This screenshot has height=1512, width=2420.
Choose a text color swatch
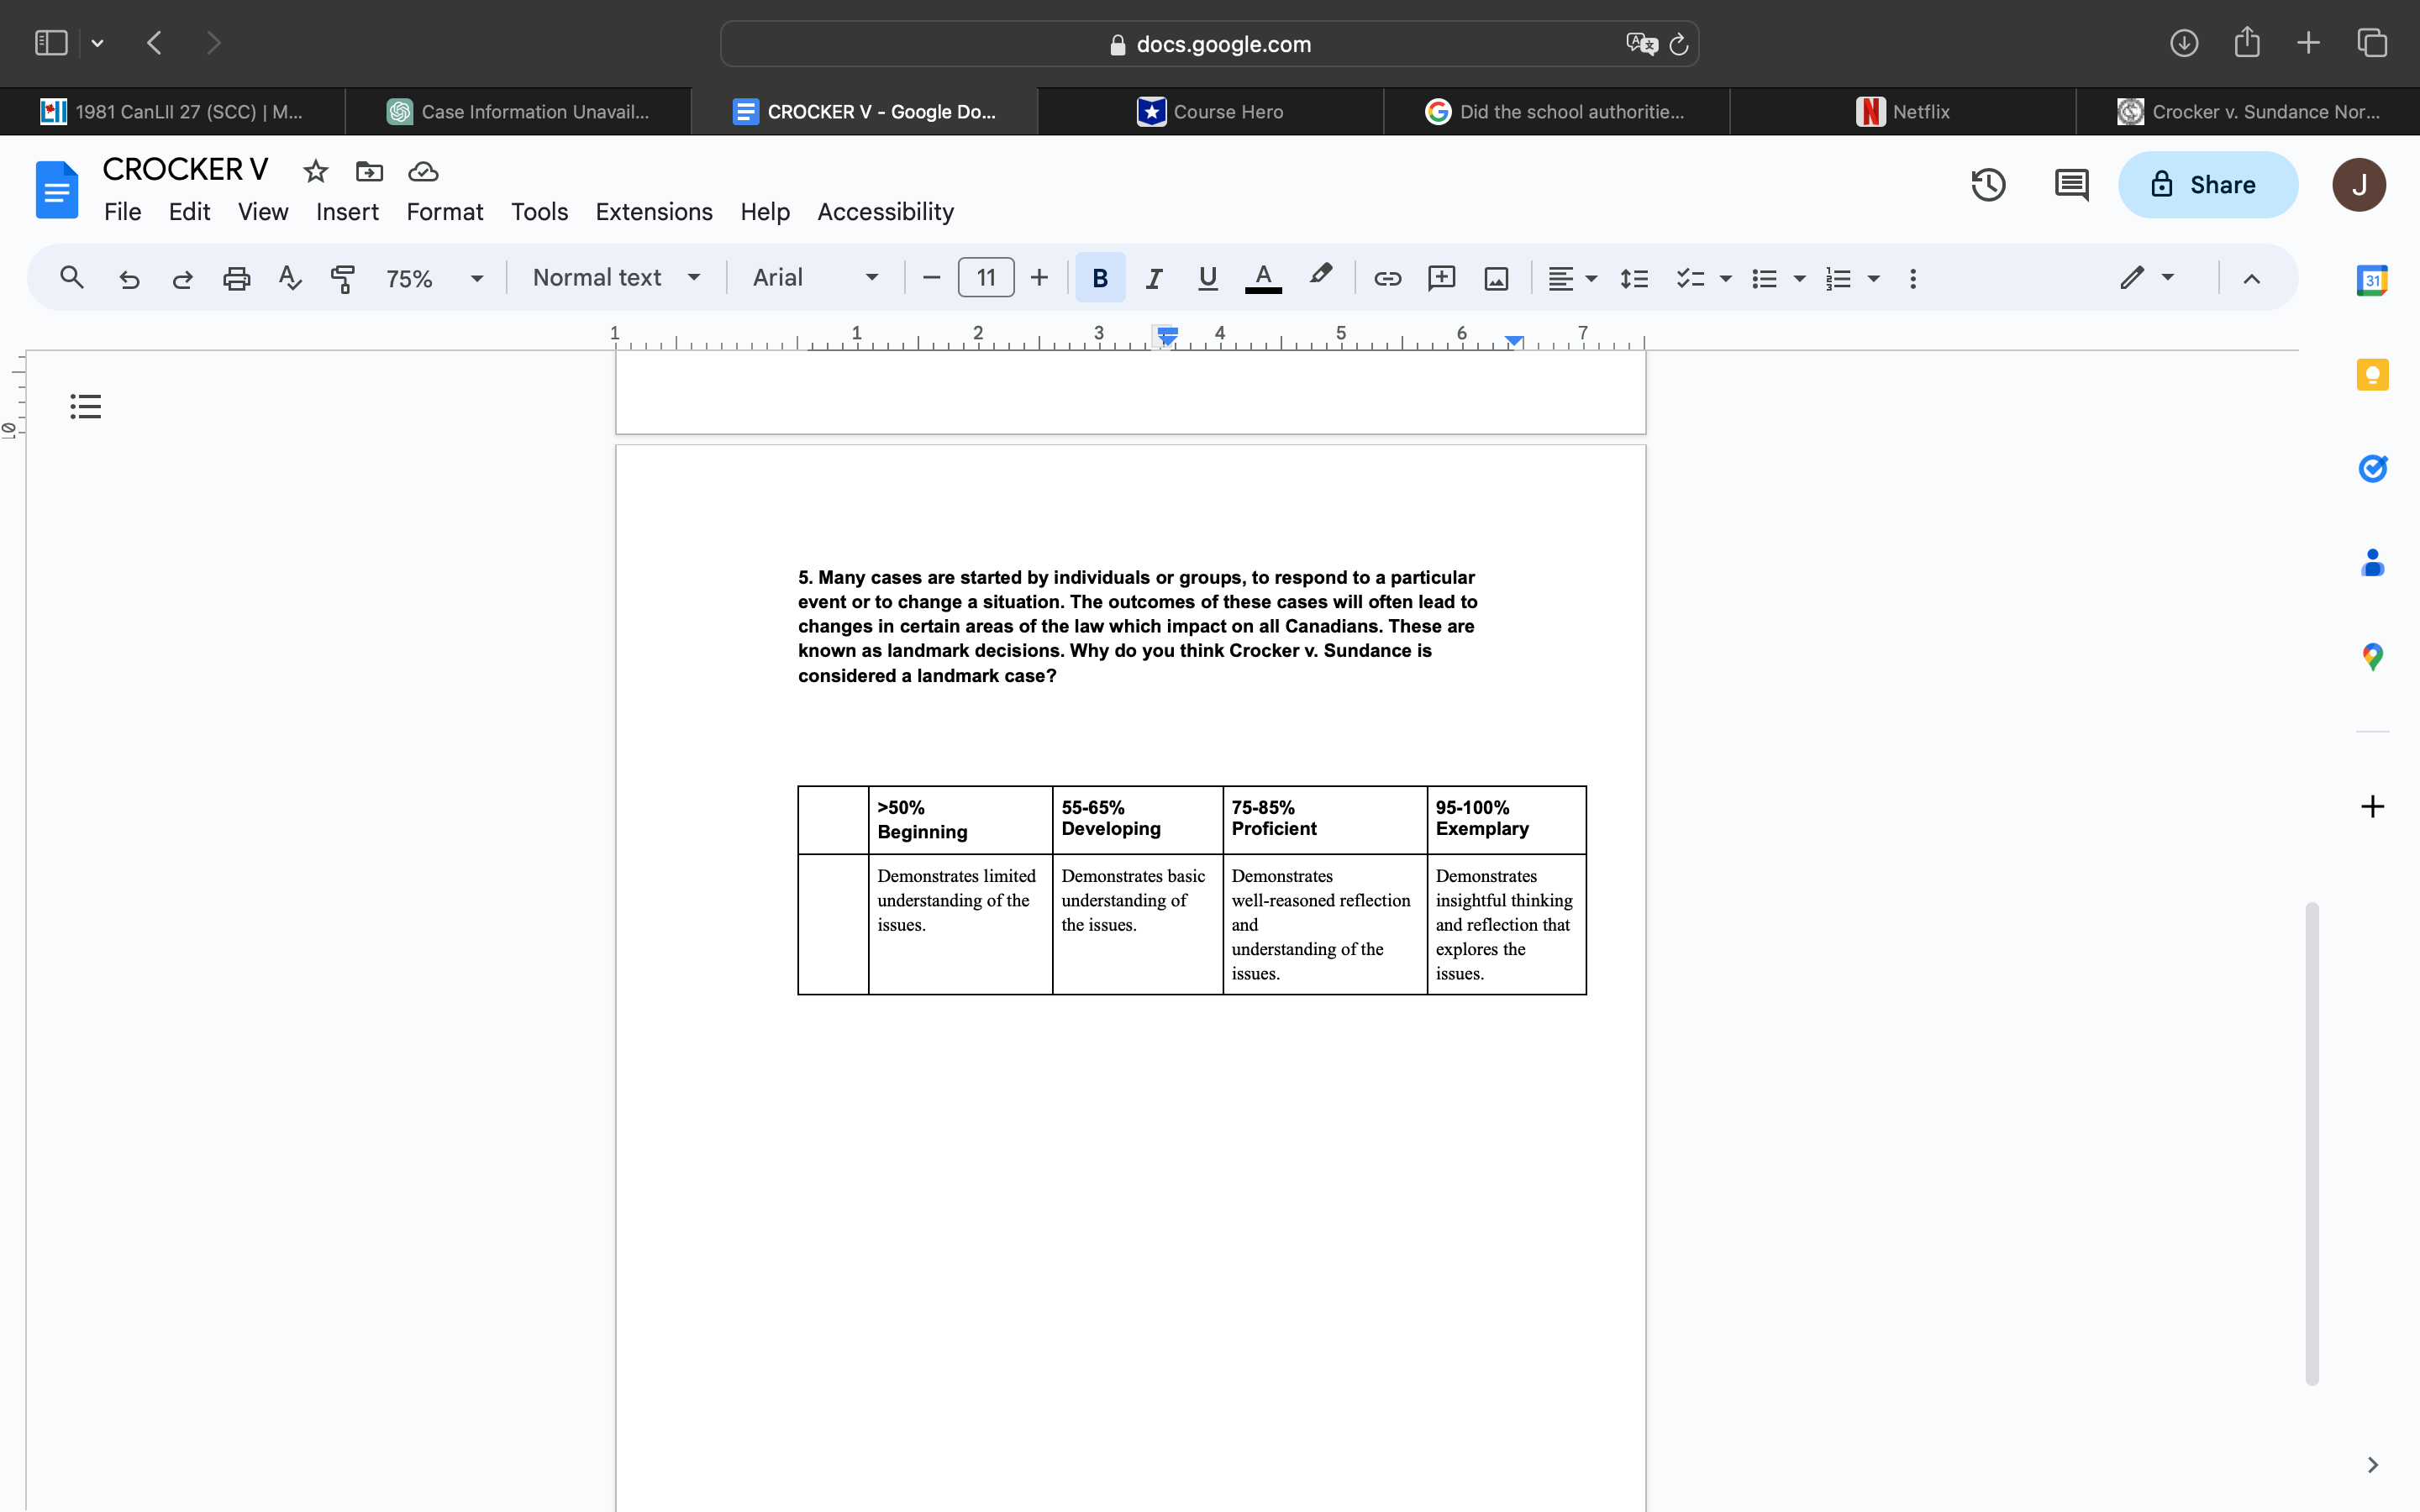point(1263,278)
